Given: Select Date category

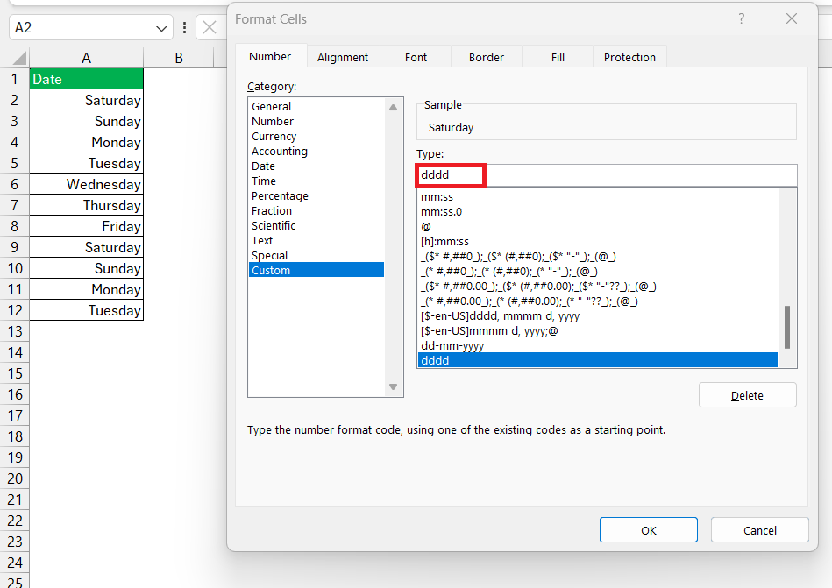Looking at the screenshot, I should (x=316, y=166).
